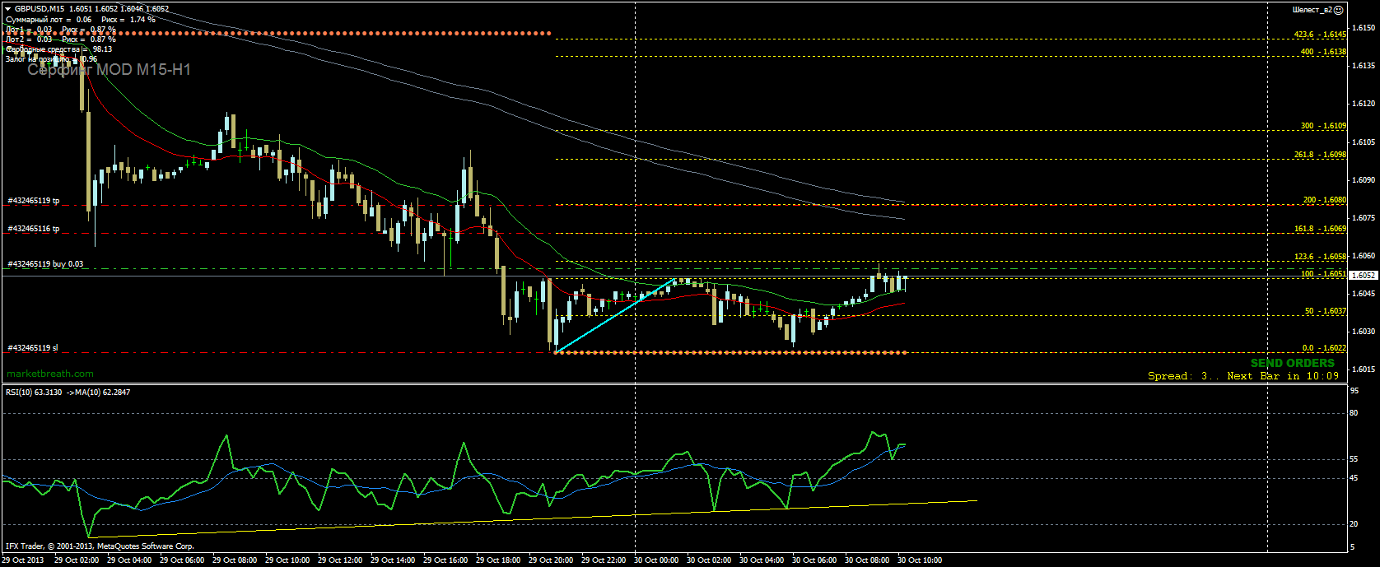Click Fibonacci level '161.8 - 1.6069'
This screenshot has width=1380, height=567.
click(1320, 229)
